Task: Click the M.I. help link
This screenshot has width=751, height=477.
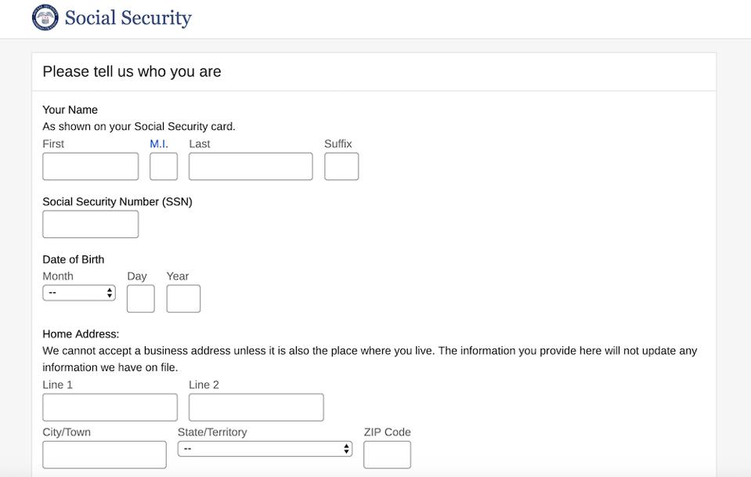Action: (159, 144)
